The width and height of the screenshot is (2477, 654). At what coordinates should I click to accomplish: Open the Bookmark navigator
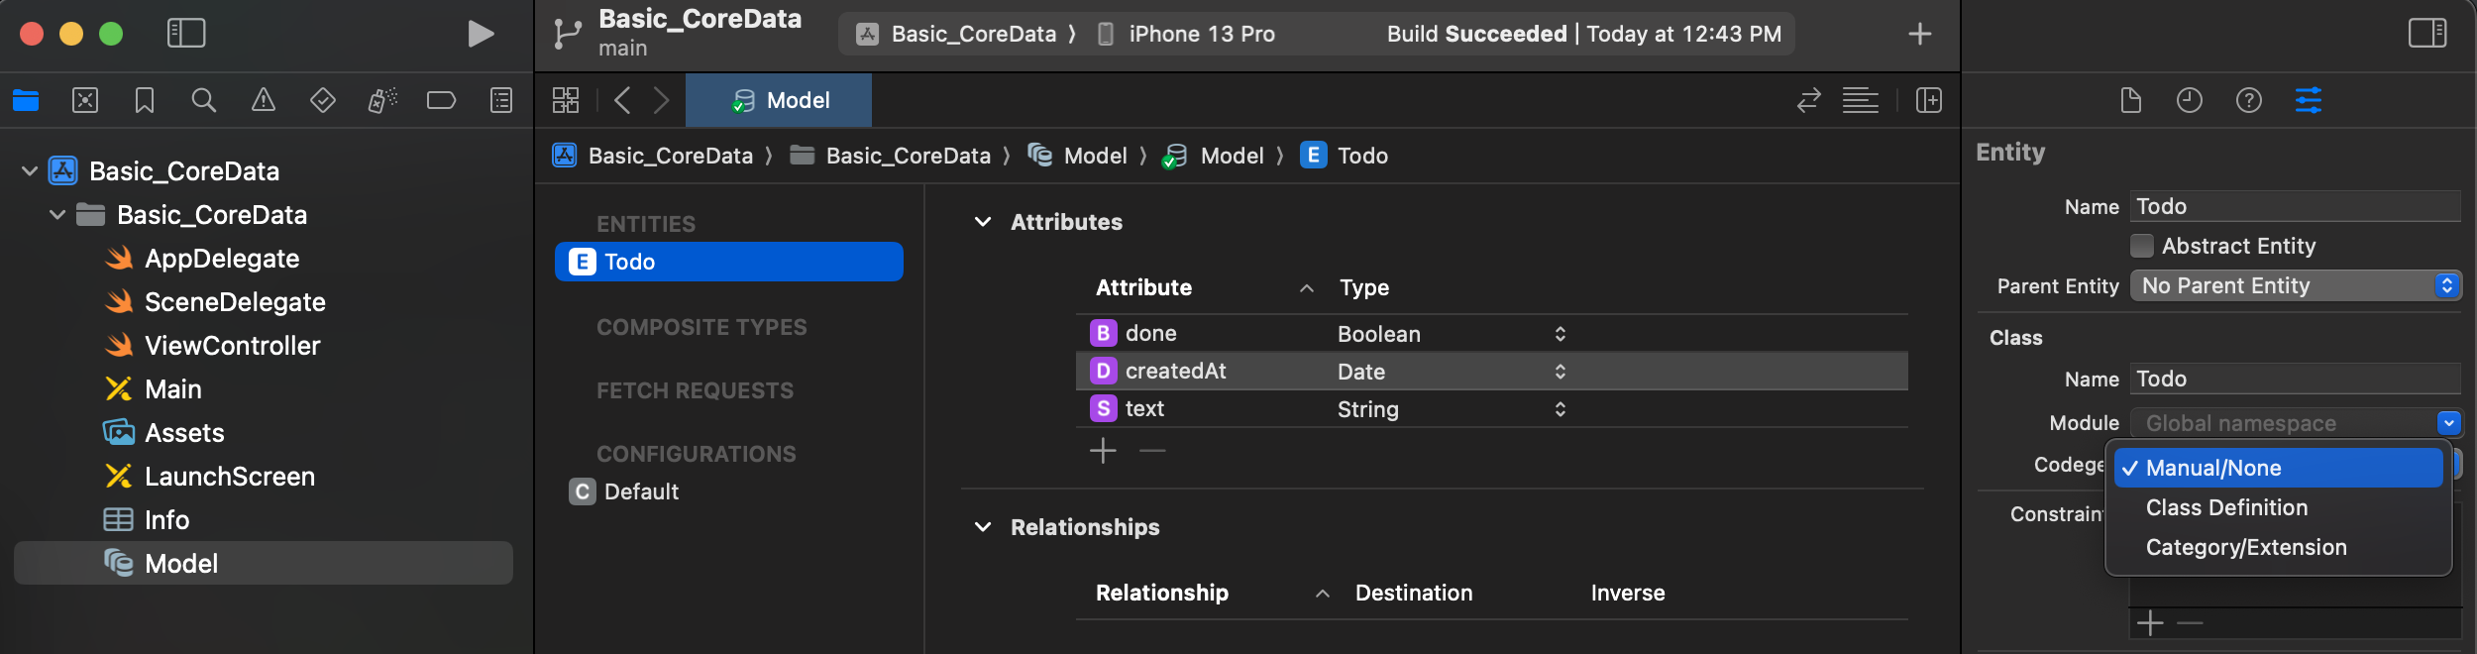click(x=145, y=100)
